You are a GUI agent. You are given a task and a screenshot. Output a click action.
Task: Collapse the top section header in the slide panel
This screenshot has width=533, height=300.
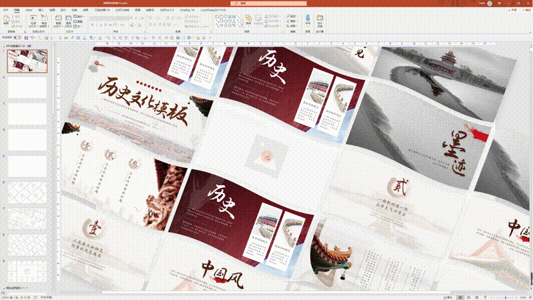pyautogui.click(x=4, y=46)
